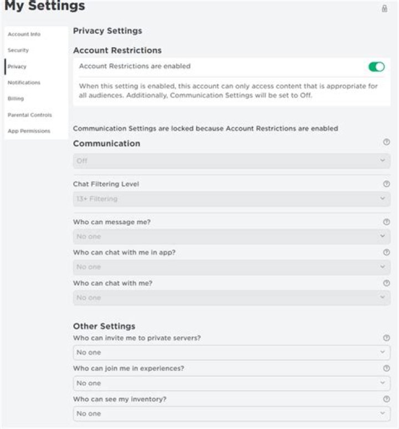Go to Account Info settings tab
Screen dimensions: 399x429
(24, 34)
